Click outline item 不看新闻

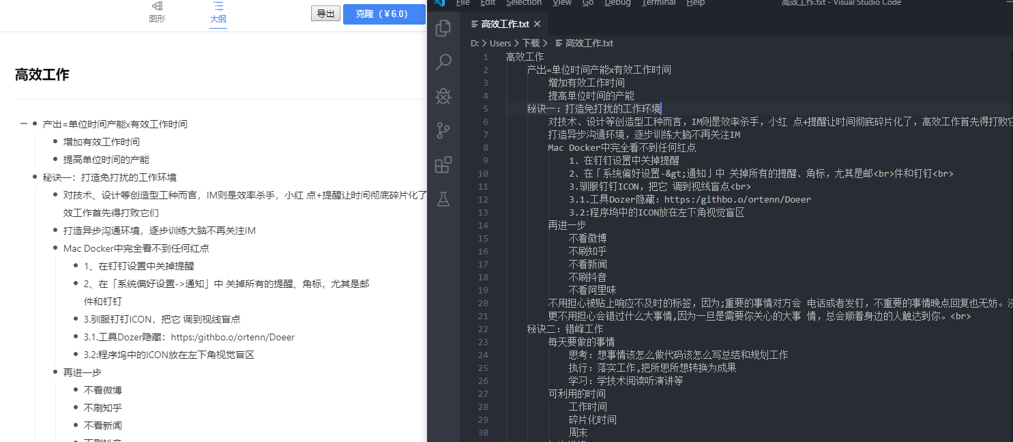tap(103, 426)
